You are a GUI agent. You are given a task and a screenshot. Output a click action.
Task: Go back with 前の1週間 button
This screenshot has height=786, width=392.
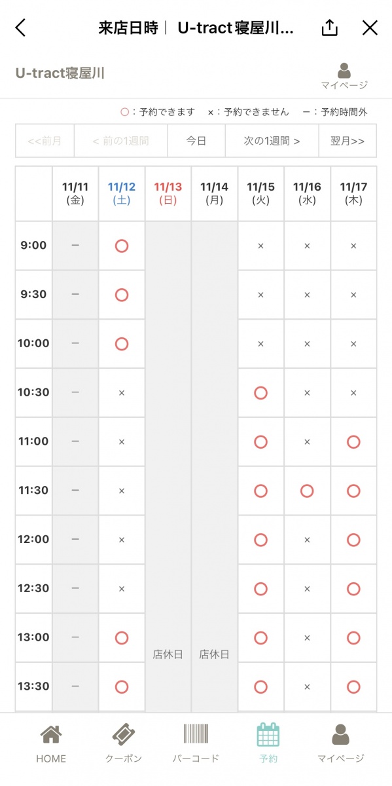click(x=121, y=141)
